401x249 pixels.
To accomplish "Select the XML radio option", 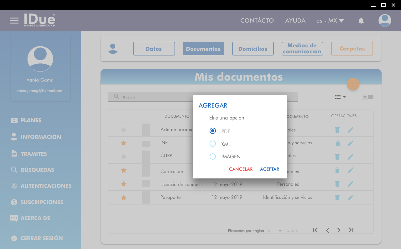I will point(213,144).
